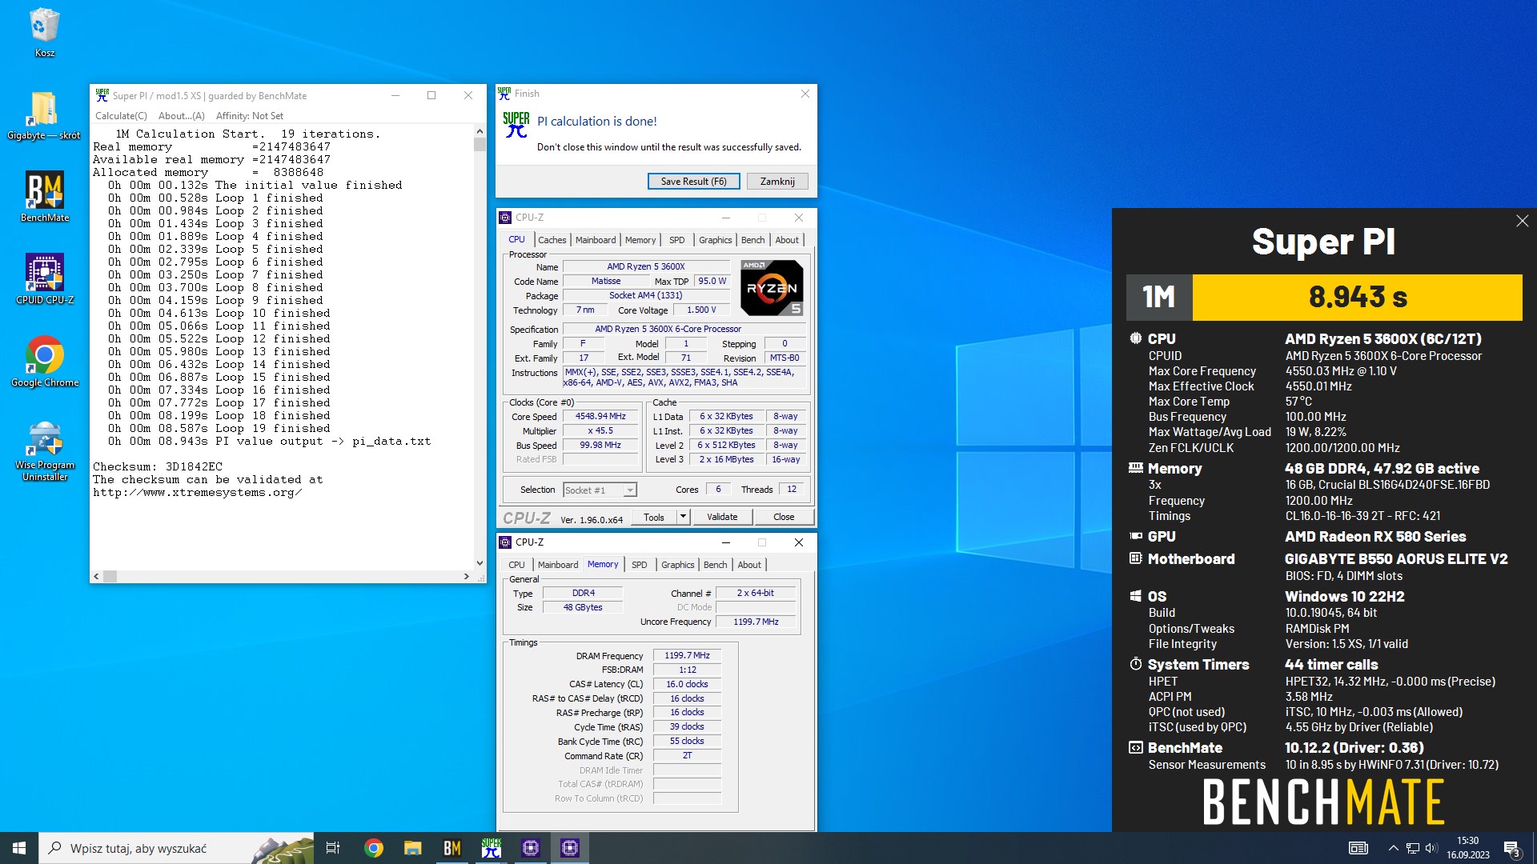Viewport: 1537px width, 864px height.
Task: Launch BenchMate from the desktop icon
Action: click(44, 197)
